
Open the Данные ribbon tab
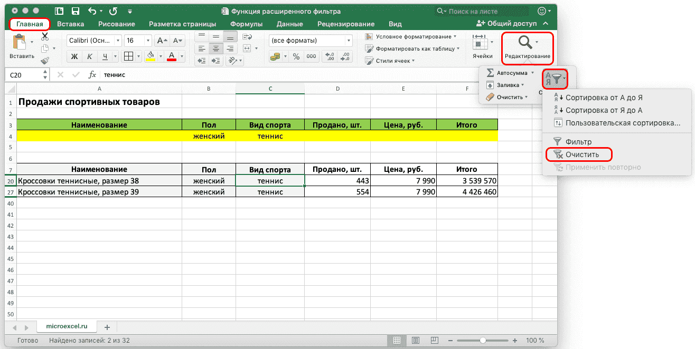289,24
